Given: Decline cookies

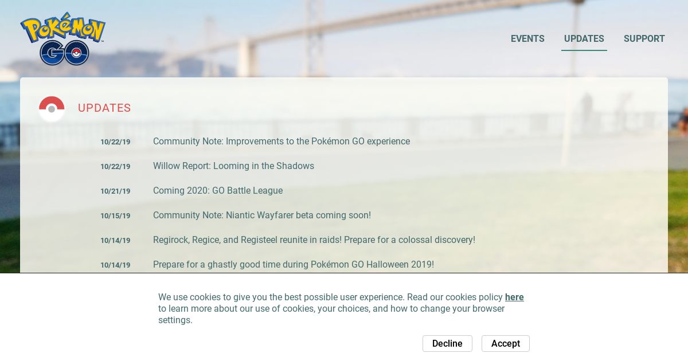Looking at the screenshot, I should (x=447, y=343).
